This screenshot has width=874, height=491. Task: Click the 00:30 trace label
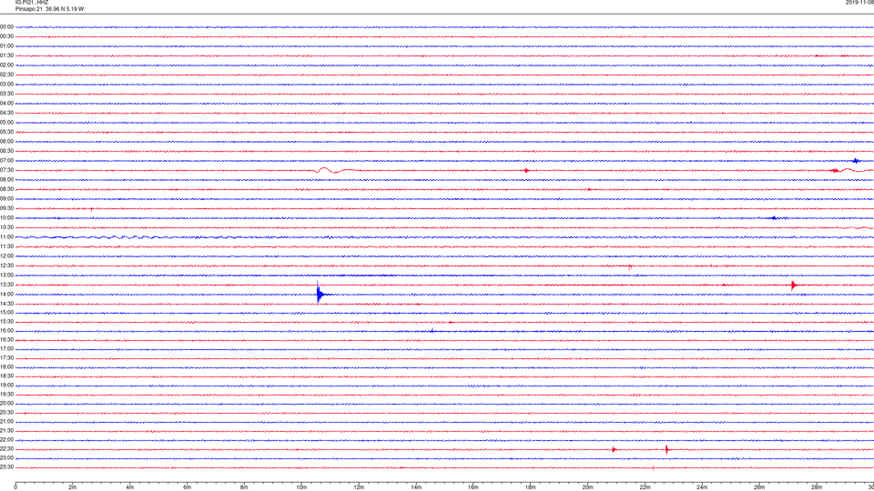[x=6, y=36]
